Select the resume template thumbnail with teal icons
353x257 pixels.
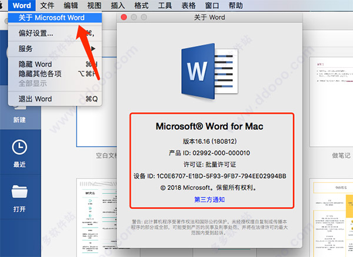pos(97,218)
